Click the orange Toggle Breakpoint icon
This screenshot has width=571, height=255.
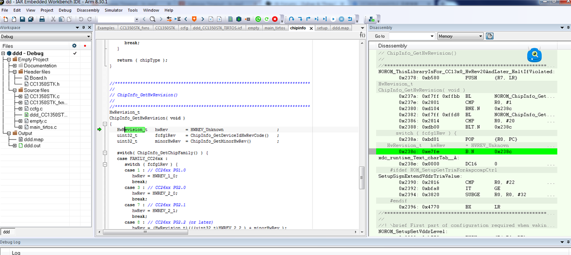[194, 19]
